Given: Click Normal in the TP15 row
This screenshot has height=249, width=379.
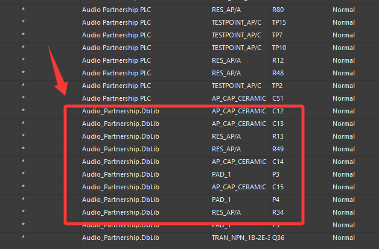Looking at the screenshot, I should (343, 22).
